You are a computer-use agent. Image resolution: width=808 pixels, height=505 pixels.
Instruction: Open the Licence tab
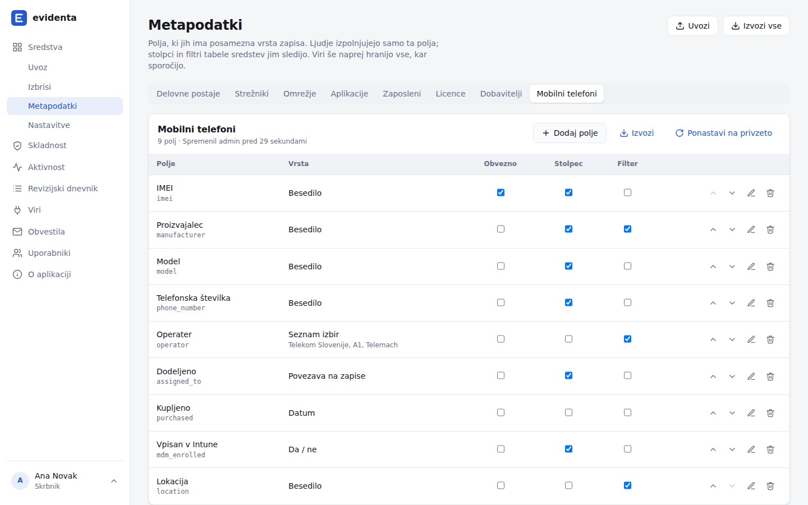451,94
